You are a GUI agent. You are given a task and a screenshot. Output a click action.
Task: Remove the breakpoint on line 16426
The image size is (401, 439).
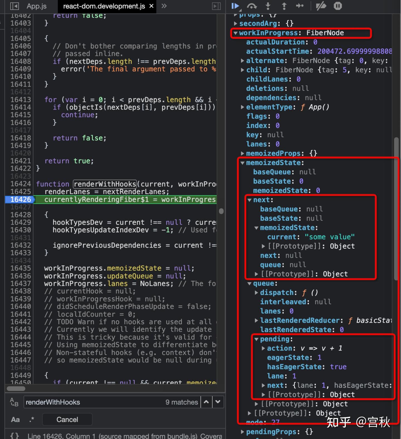coord(20,200)
